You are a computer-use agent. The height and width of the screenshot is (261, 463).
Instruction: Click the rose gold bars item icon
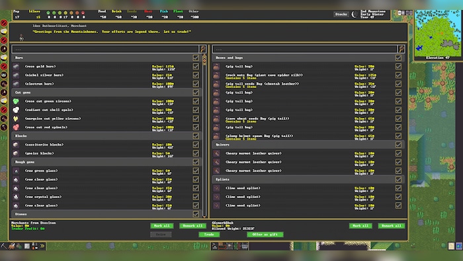[x=16, y=66]
